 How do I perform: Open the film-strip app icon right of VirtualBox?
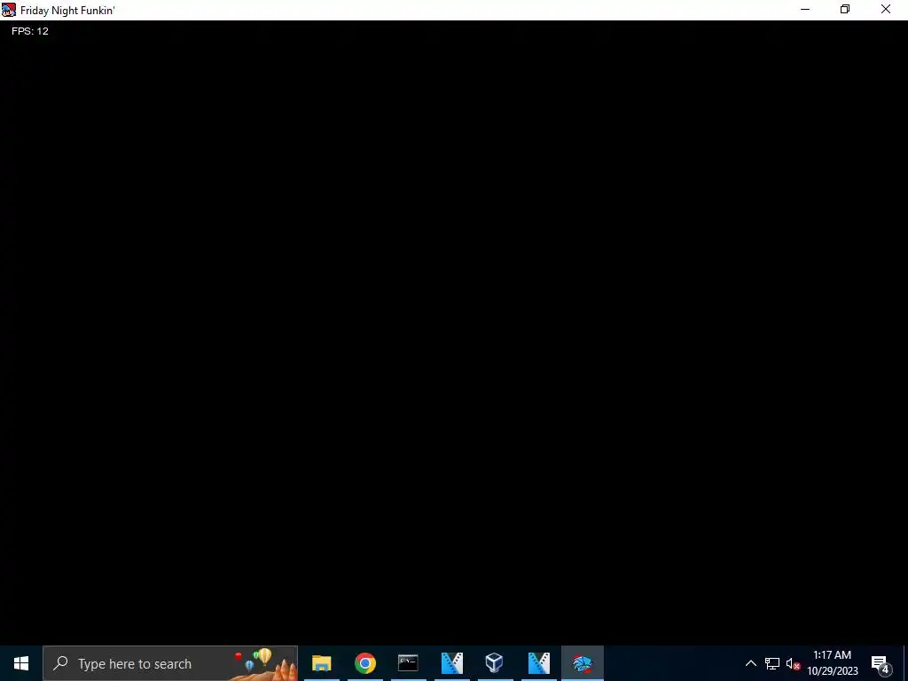538,663
